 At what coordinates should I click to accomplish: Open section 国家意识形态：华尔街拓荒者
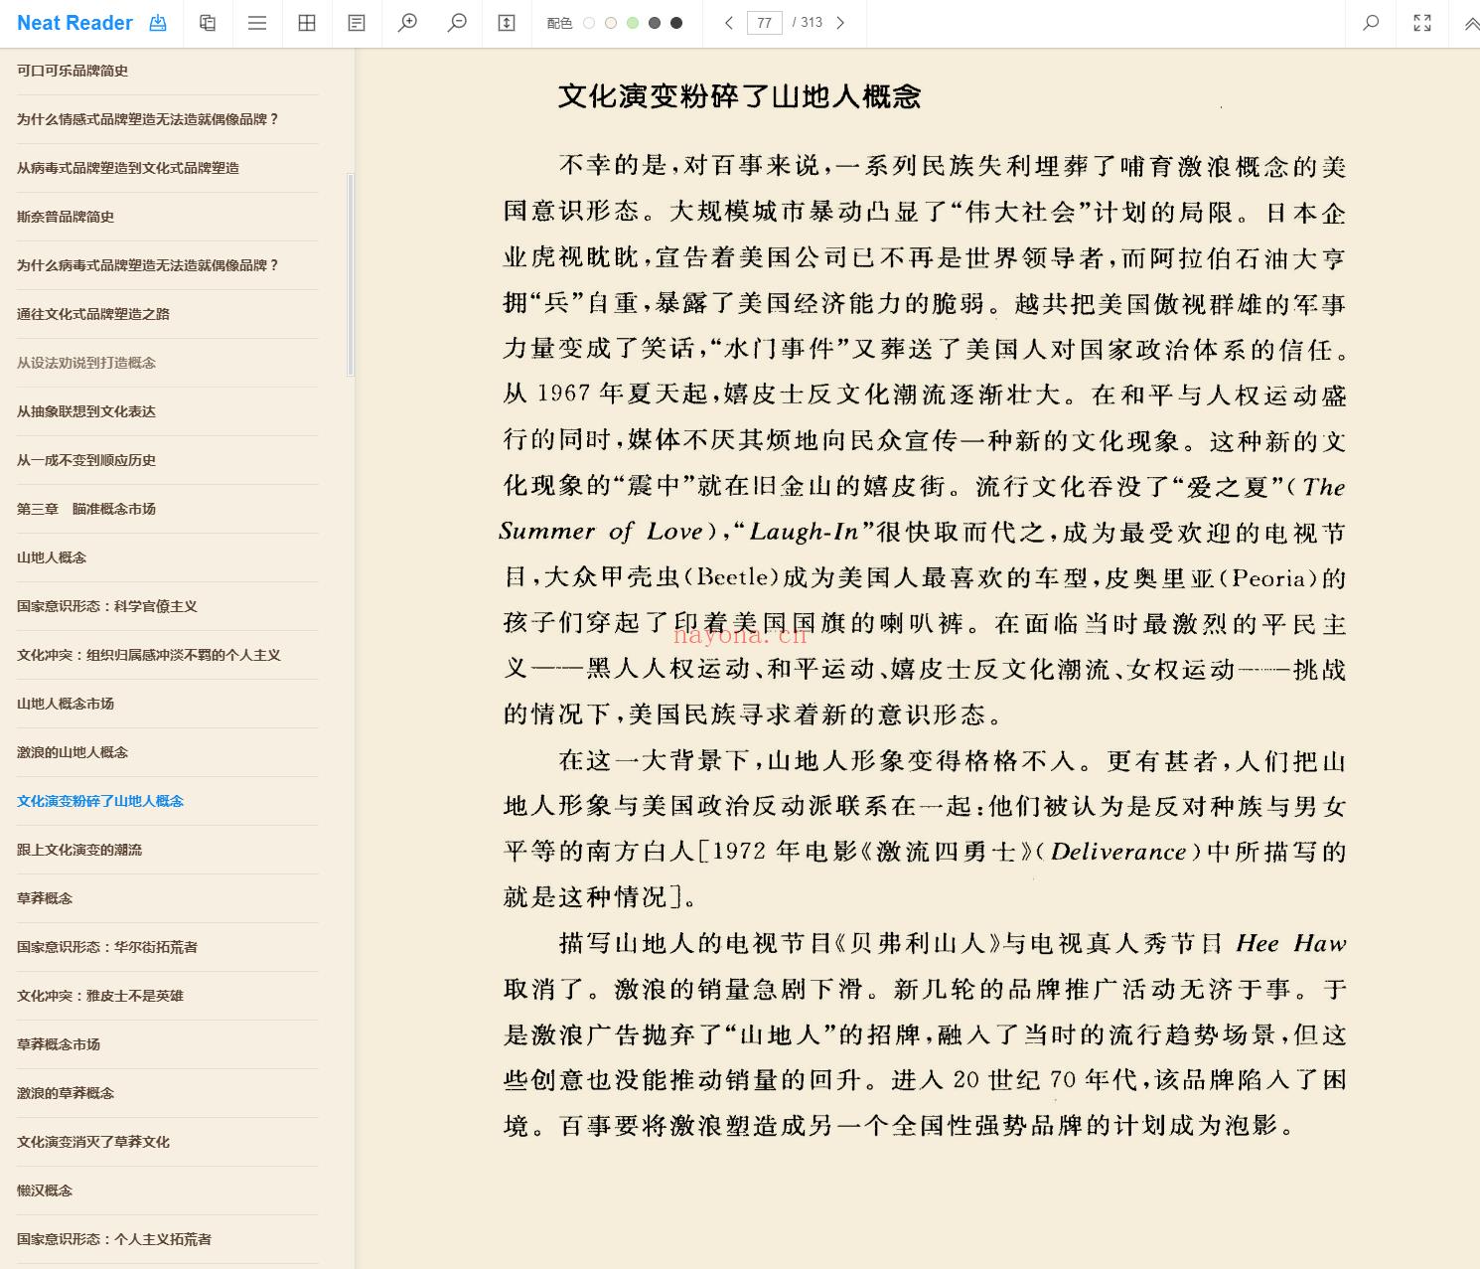click(x=107, y=947)
